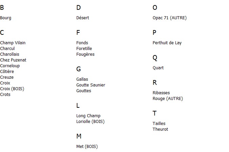
Task: Click the Crots link
Action: pyautogui.click(x=5, y=94)
